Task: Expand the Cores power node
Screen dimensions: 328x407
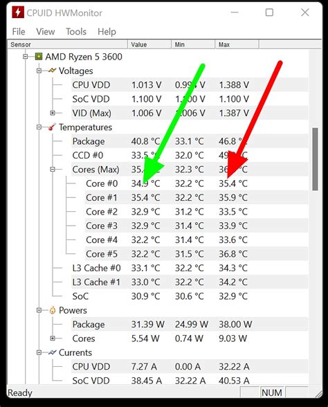Action: click(x=53, y=338)
